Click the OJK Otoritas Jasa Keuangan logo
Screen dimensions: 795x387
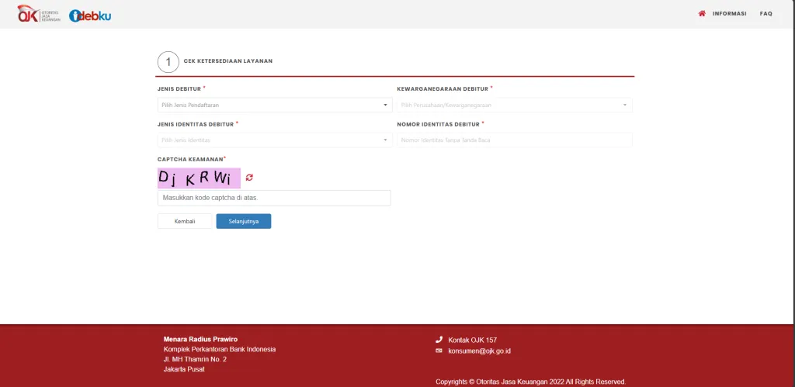39,14
